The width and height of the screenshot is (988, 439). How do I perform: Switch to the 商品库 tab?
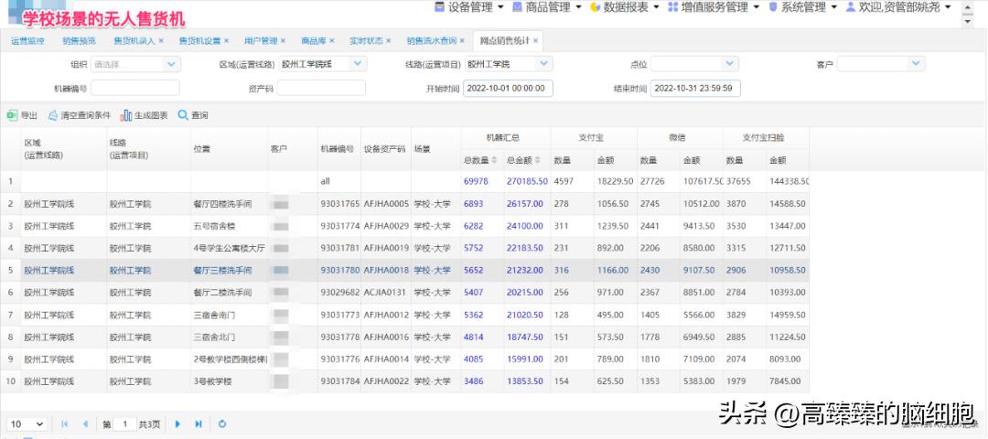(314, 41)
